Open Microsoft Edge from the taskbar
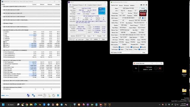Viewport: 190px width, 107px height. click(x=36, y=105)
